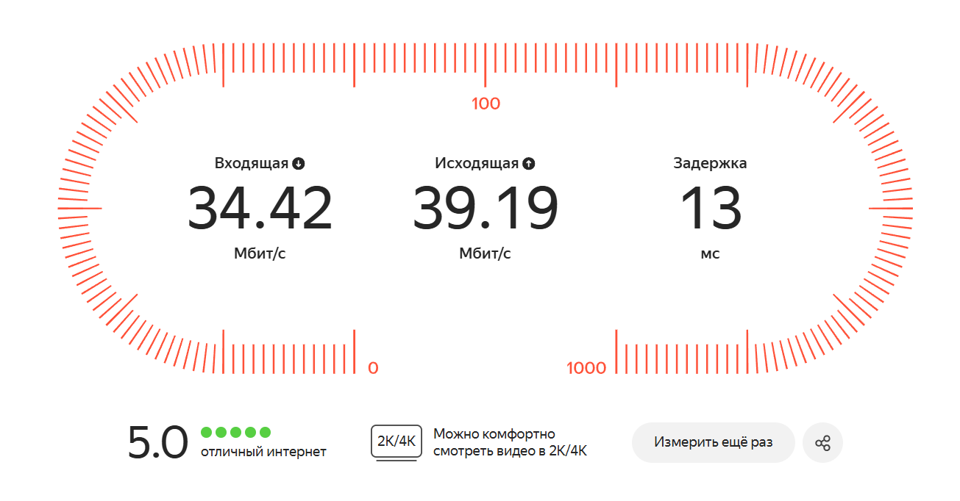960x501 pixels.
Task: Click the Исходящая label
Action: 477,163
